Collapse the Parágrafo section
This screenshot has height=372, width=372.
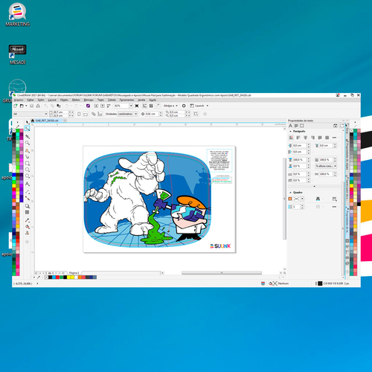point(290,131)
